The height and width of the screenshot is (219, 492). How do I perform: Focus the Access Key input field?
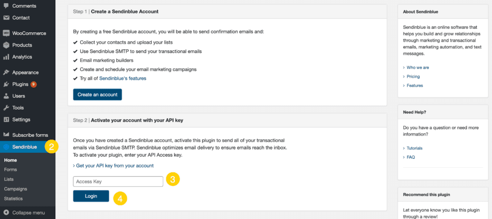(118, 182)
